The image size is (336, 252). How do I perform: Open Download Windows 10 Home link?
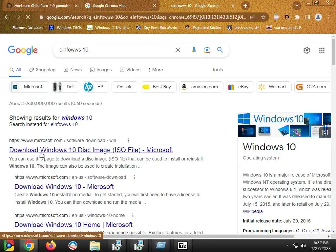pyautogui.click(x=73, y=225)
